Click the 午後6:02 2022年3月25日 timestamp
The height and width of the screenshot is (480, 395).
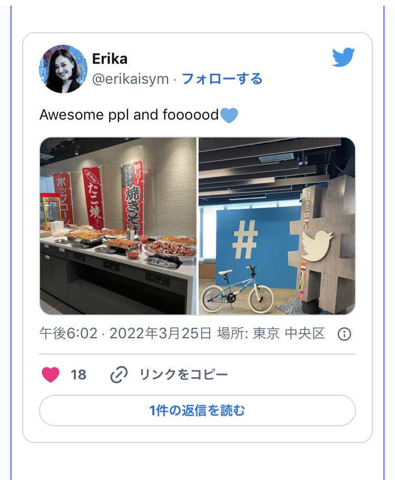pyautogui.click(x=125, y=334)
